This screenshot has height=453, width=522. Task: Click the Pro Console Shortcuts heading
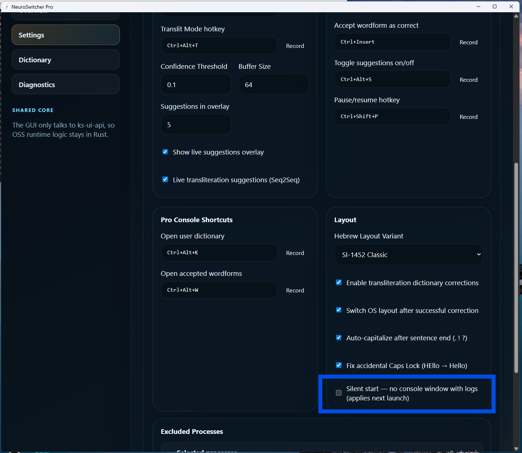197,220
